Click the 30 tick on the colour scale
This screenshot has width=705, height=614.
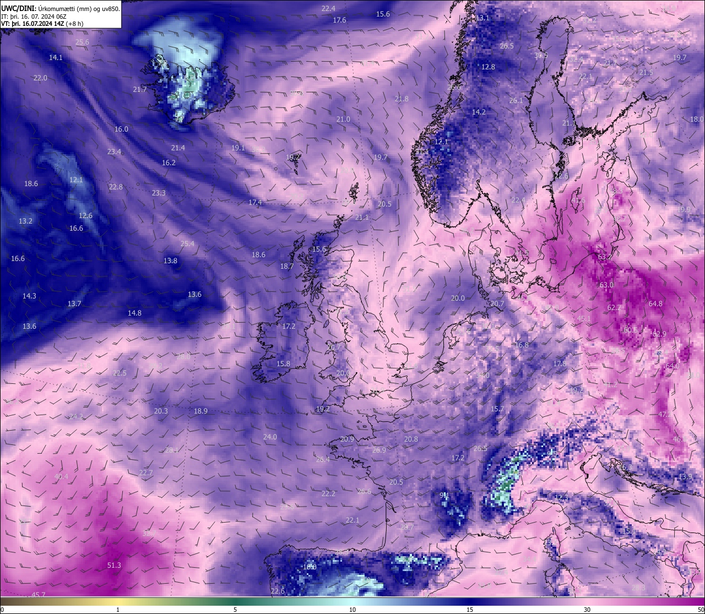pos(587,610)
